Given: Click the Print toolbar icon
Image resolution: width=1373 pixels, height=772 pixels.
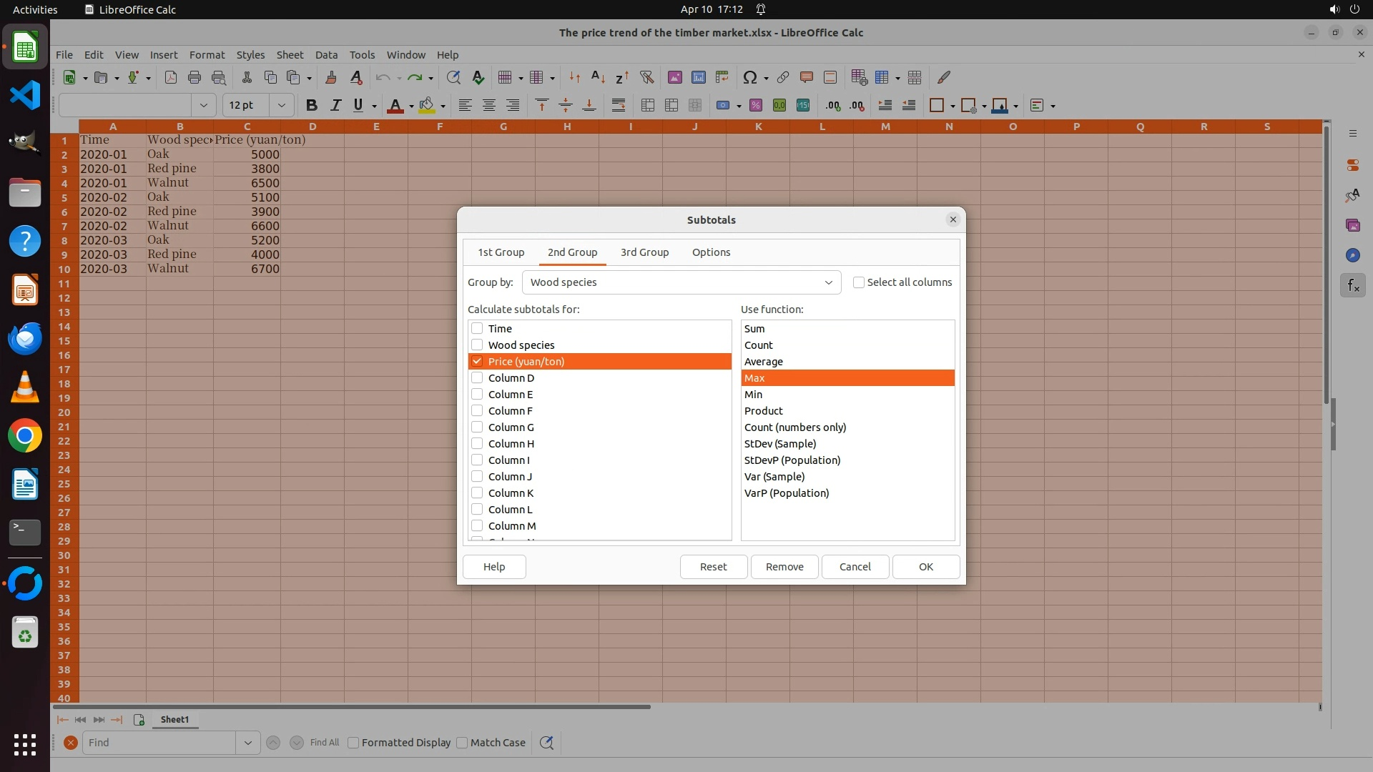Looking at the screenshot, I should pyautogui.click(x=195, y=77).
